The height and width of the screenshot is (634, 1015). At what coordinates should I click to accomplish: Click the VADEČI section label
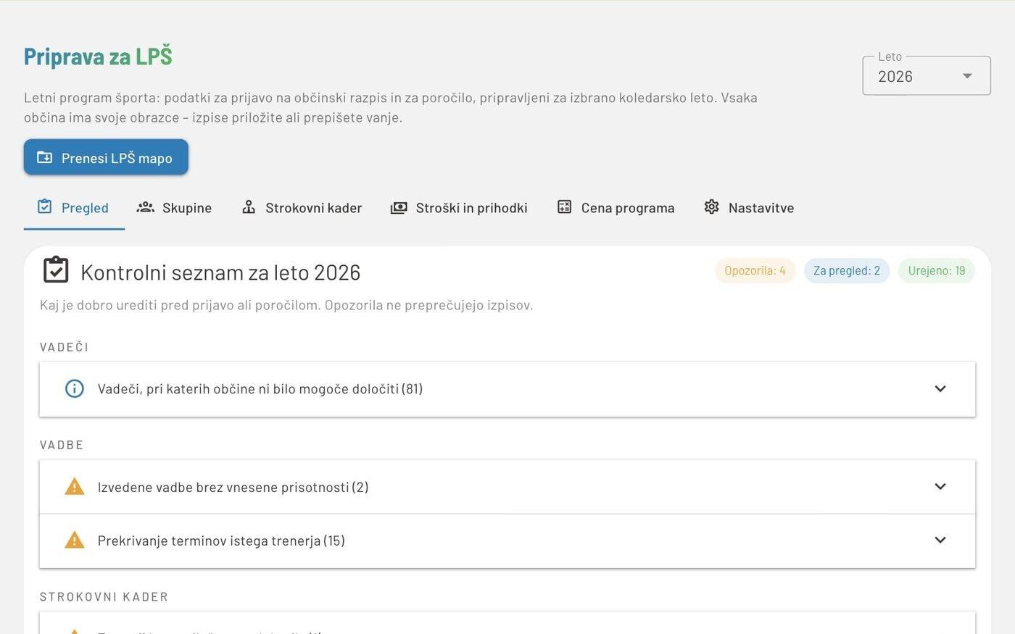(x=65, y=347)
